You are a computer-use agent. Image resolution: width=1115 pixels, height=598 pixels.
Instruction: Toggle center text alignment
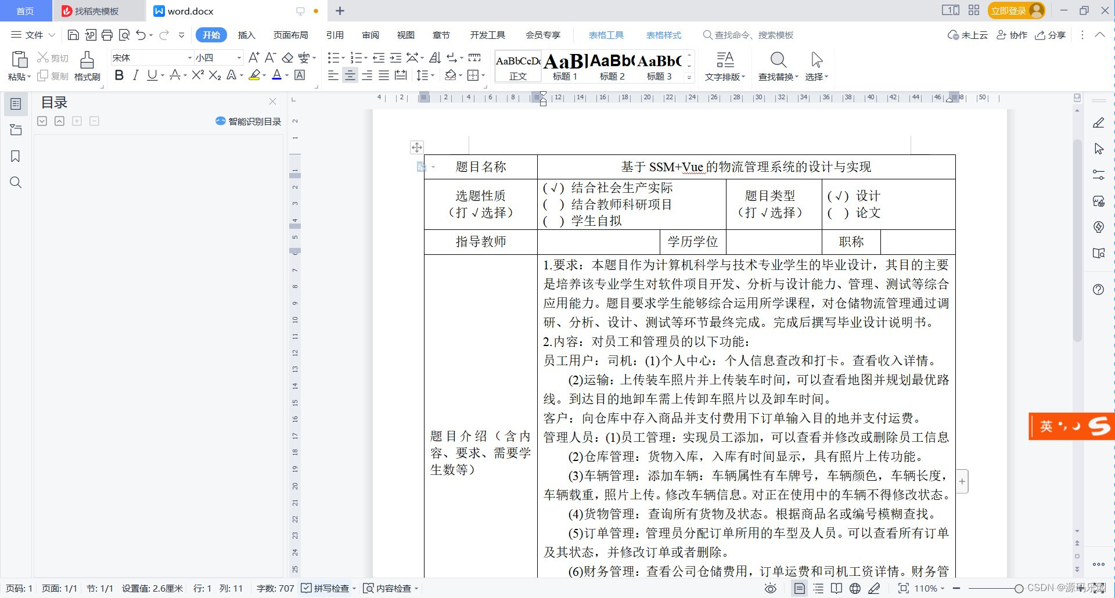point(350,75)
